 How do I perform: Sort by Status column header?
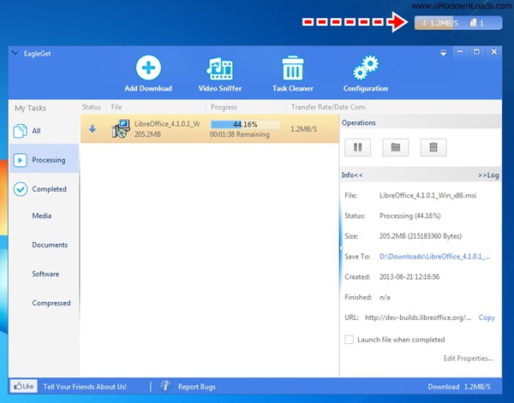click(92, 107)
